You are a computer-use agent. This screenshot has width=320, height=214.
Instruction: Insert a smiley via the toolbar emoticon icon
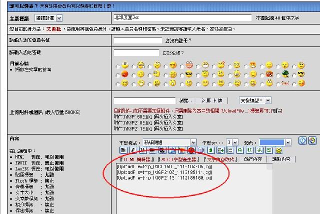[278, 150]
